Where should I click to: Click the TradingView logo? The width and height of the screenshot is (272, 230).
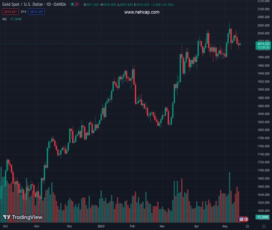click(22, 217)
